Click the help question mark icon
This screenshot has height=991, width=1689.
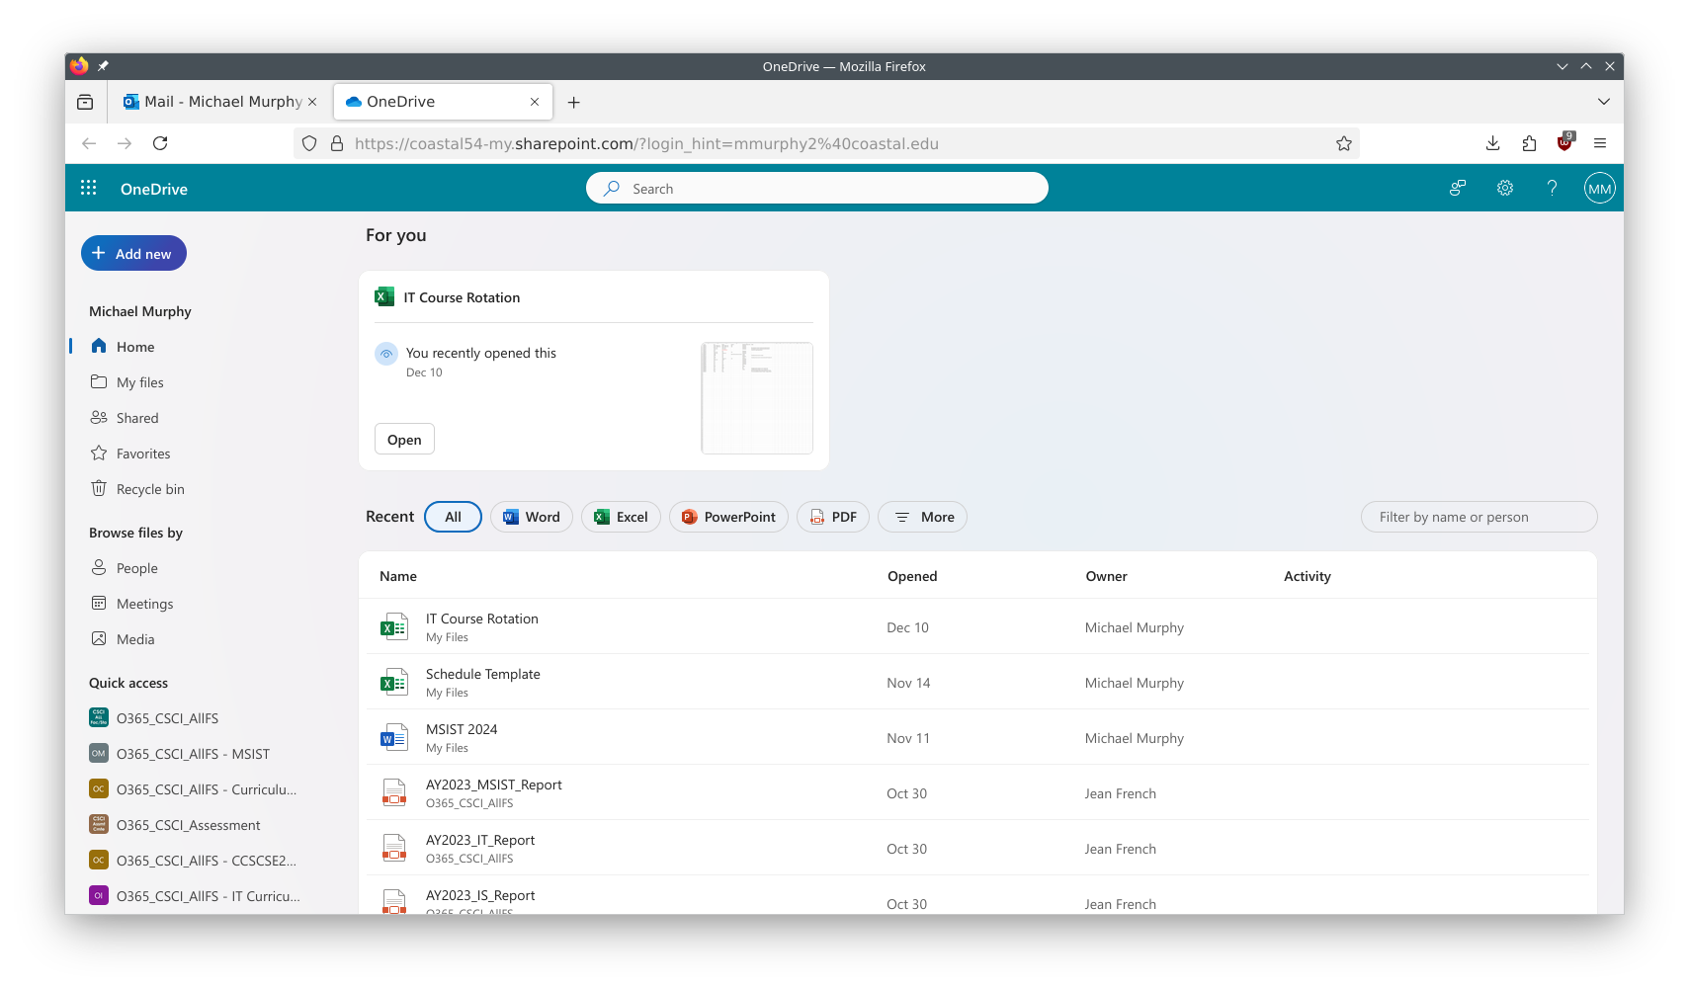click(1552, 188)
